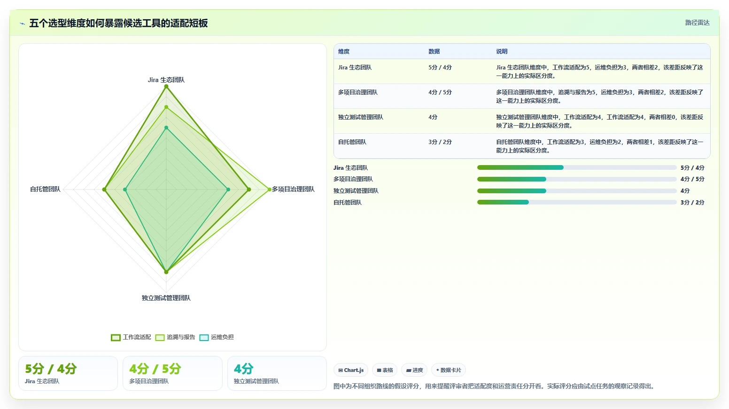The image size is (729, 409).
Task: Click the bar icon in the 进度 chip
Action: click(x=409, y=371)
